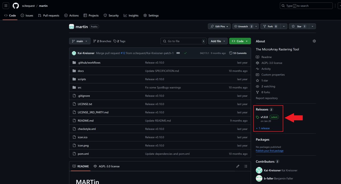
Task: Open repository Settings tab
Action: 151,16
